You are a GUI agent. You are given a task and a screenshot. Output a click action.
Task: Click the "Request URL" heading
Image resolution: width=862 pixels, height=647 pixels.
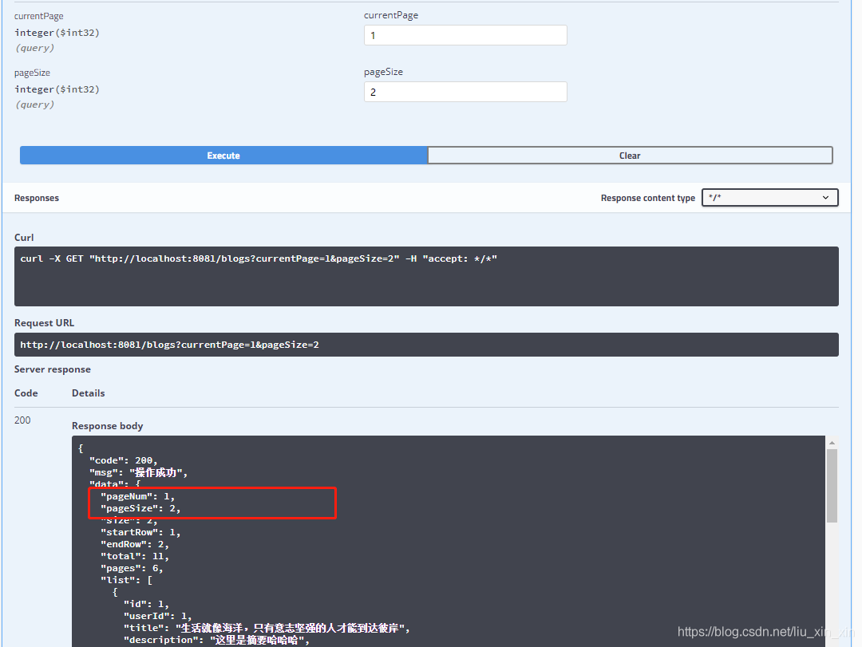tap(44, 323)
